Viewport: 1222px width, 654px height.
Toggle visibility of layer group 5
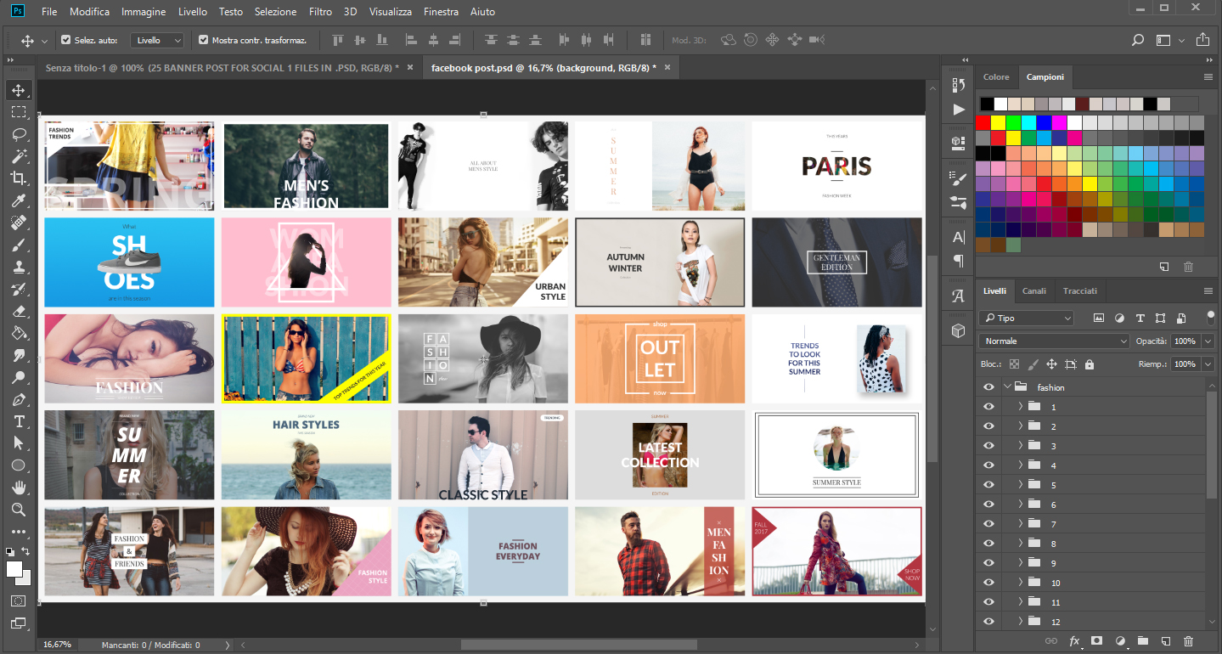pos(988,484)
